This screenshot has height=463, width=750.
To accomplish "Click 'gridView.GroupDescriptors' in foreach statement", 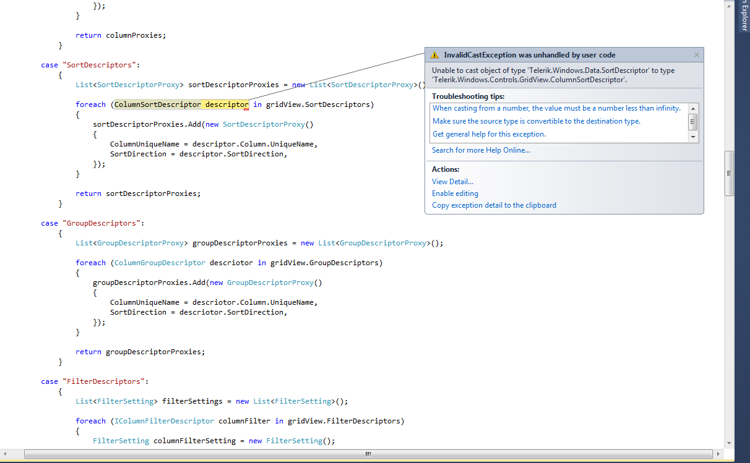I will click(x=324, y=263).
